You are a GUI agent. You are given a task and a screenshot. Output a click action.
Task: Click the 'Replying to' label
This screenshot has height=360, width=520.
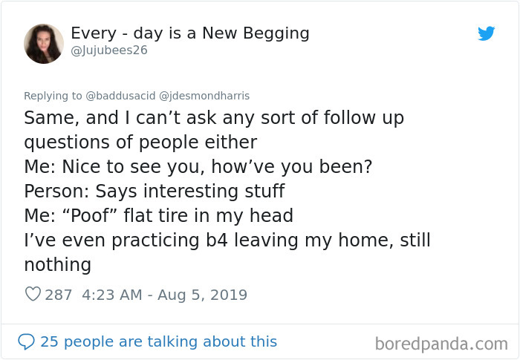coord(53,96)
